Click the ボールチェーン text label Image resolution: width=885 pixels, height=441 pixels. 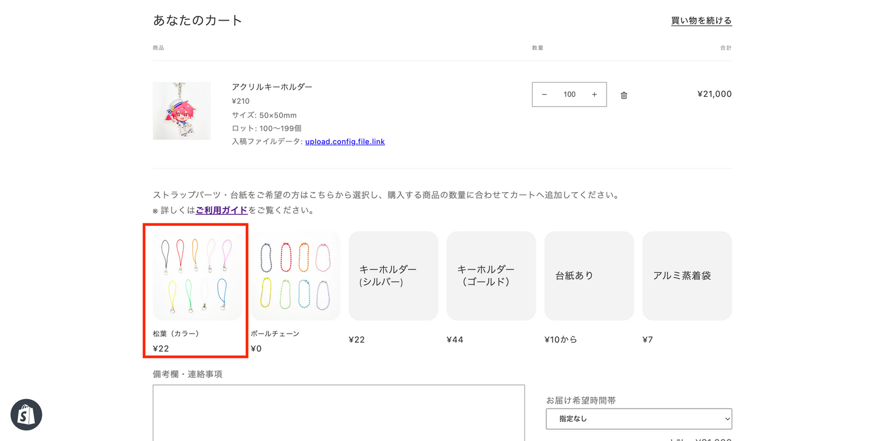[x=275, y=334]
